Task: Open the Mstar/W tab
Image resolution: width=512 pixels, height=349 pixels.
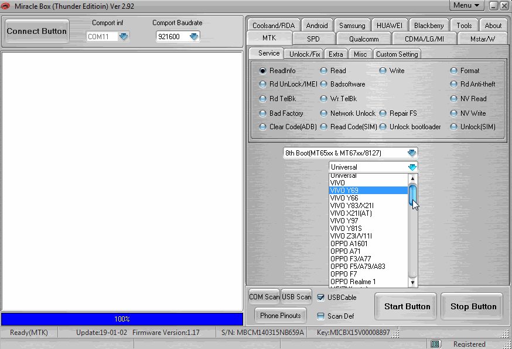Action: pyautogui.click(x=483, y=39)
